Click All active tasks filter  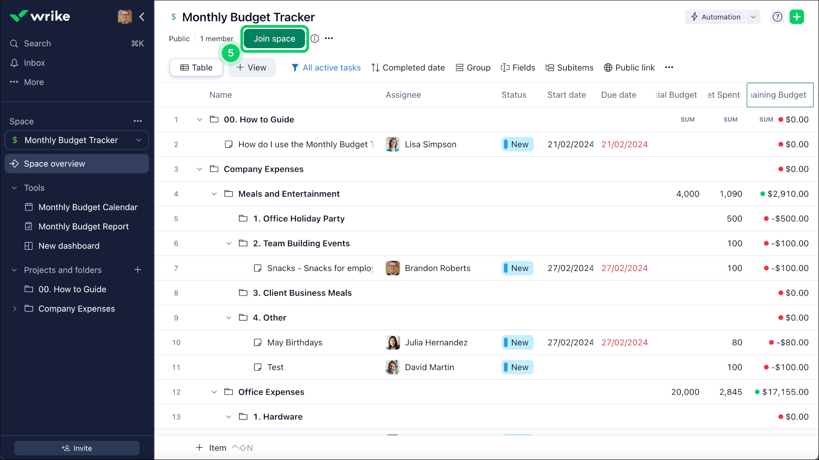326,68
